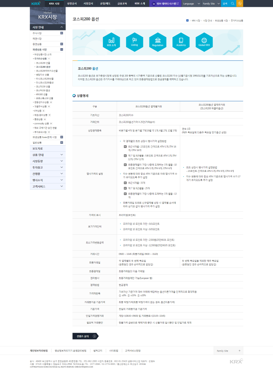Click the 검색 button in header
273x373 pixels.
point(225,3)
